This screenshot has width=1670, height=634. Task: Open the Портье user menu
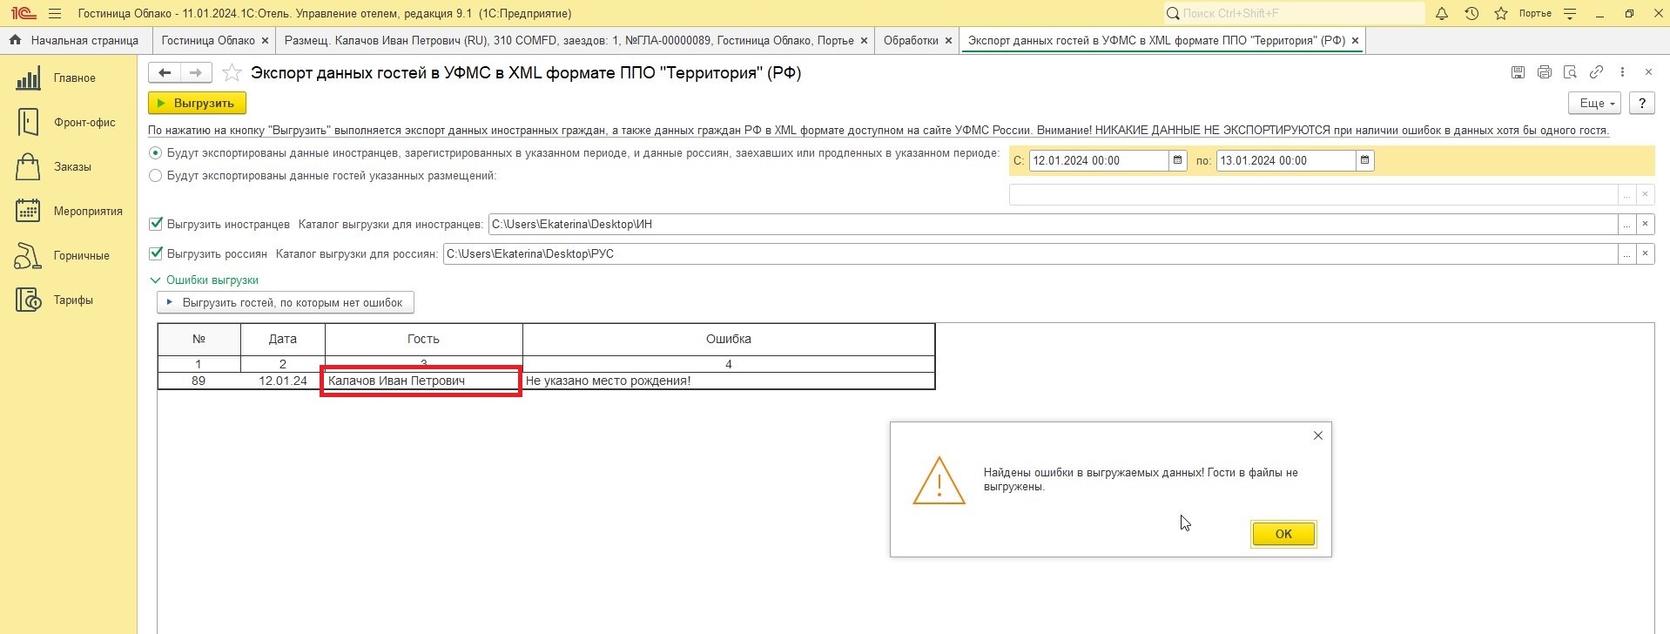1535,14
